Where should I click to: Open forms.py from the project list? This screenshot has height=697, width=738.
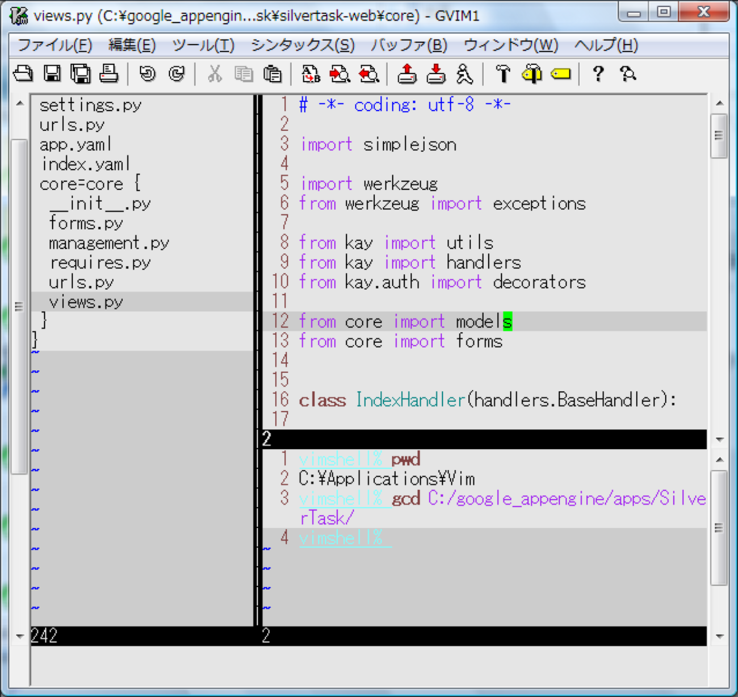(86, 223)
